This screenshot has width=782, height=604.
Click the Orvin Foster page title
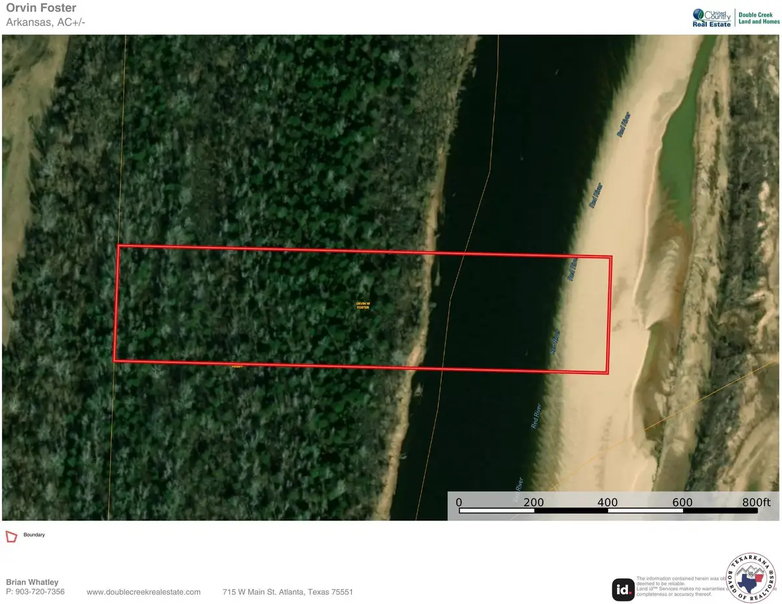click(40, 8)
